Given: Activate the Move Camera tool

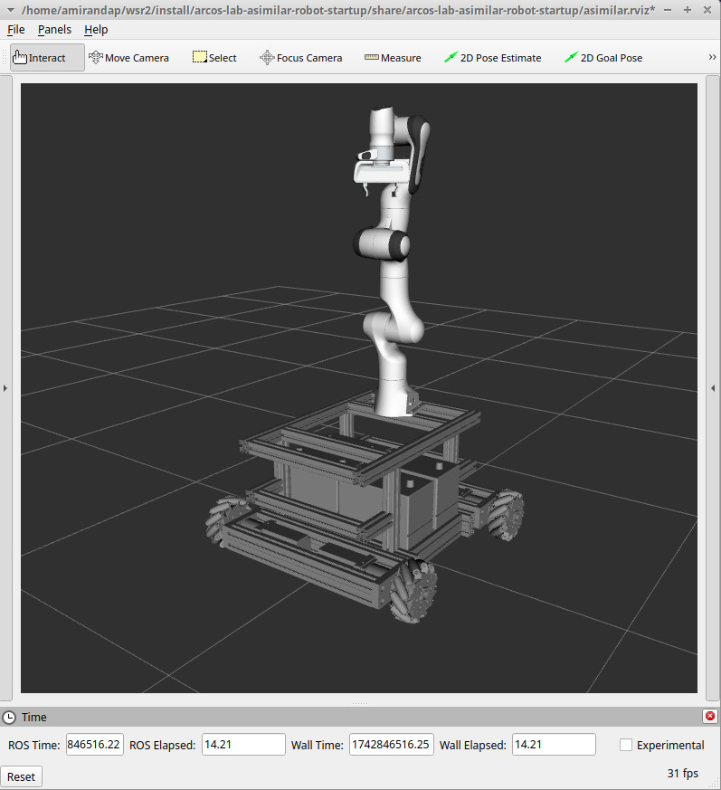Looking at the screenshot, I should 128,58.
